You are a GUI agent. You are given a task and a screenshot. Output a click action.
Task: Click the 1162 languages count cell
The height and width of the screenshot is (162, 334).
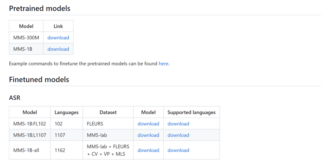66,150
